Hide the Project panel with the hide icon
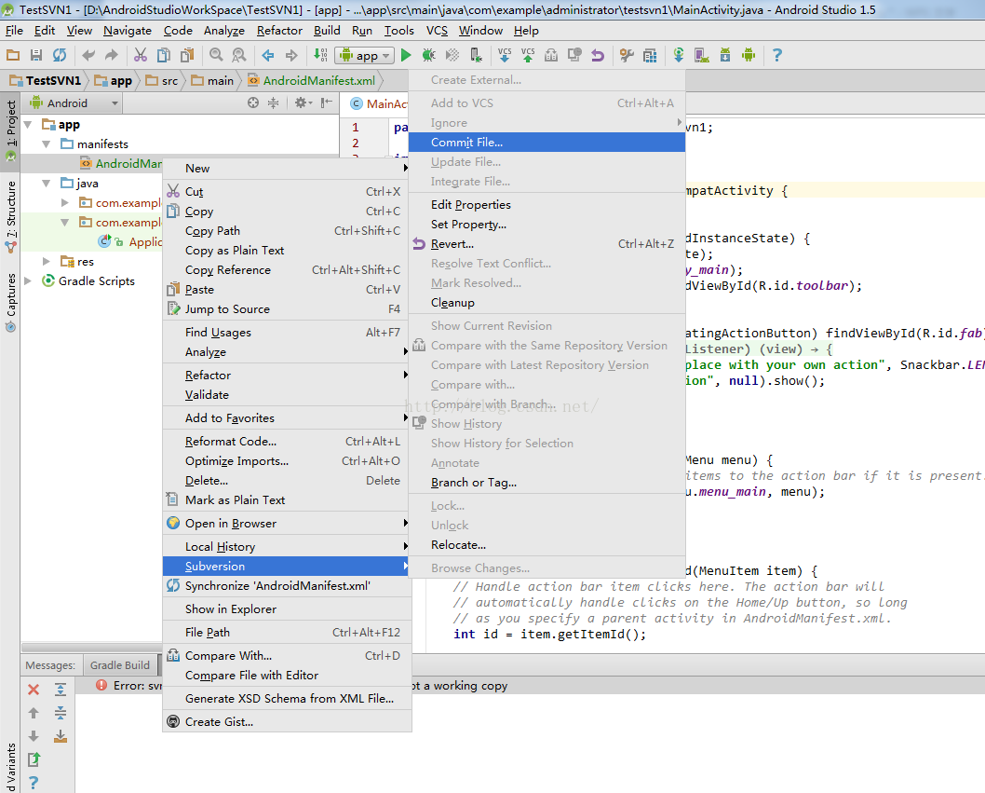The height and width of the screenshot is (793, 985). coord(327,103)
